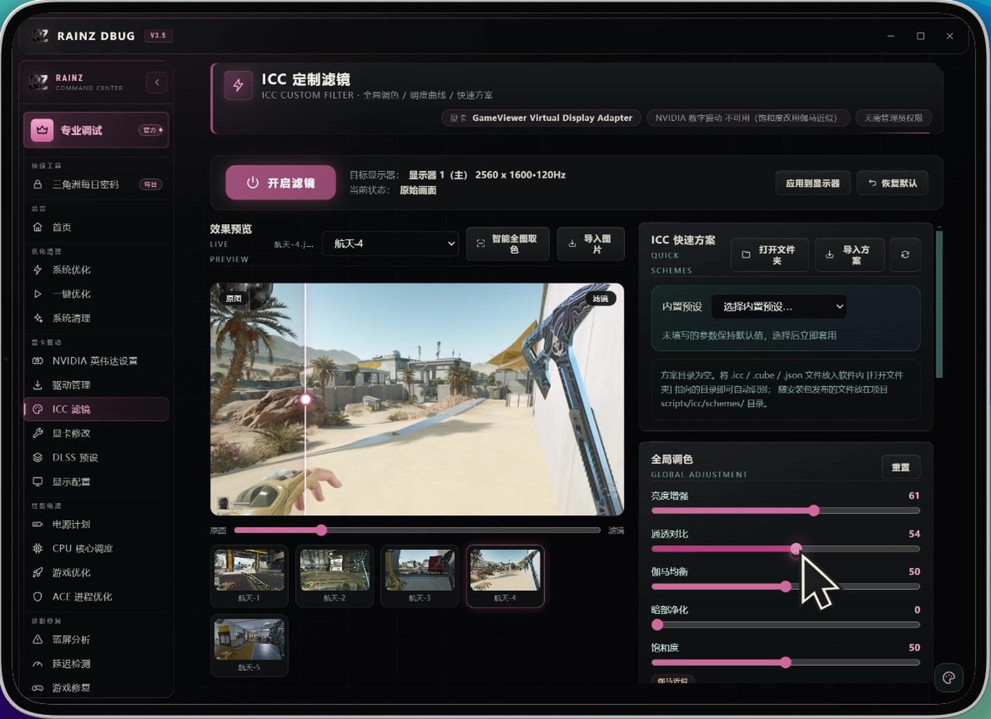The image size is (991, 719).
Task: Open 三角洲每日密码 lock entry
Action: point(96,185)
